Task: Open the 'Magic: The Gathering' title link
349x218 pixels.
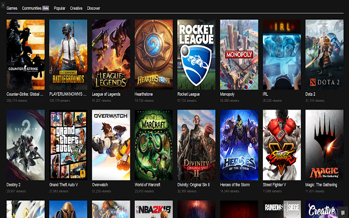Action: click(x=321, y=185)
